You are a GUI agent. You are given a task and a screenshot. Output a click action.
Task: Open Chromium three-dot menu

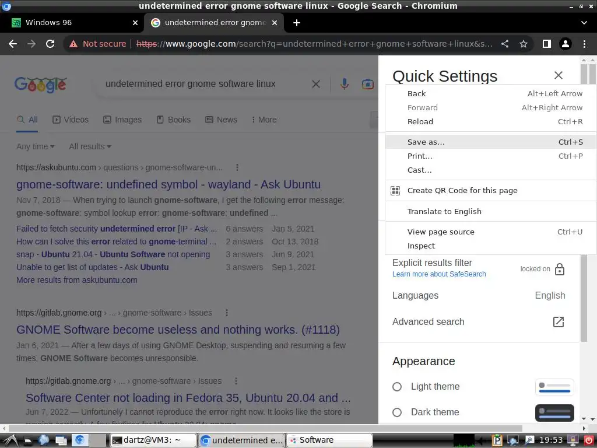(x=584, y=44)
